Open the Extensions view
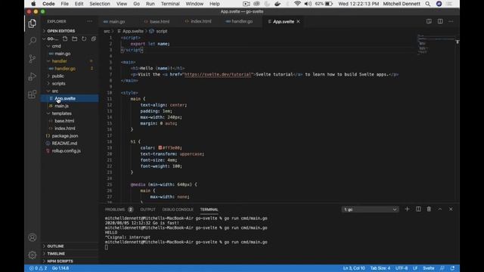This screenshot has width=484, height=272. click(32, 94)
